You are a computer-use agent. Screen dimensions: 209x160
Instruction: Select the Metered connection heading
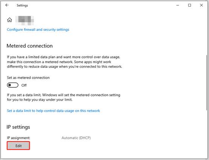(x=29, y=46)
